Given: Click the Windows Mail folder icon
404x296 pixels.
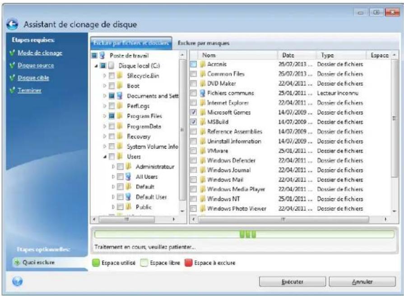Looking at the screenshot, I should 203,179.
